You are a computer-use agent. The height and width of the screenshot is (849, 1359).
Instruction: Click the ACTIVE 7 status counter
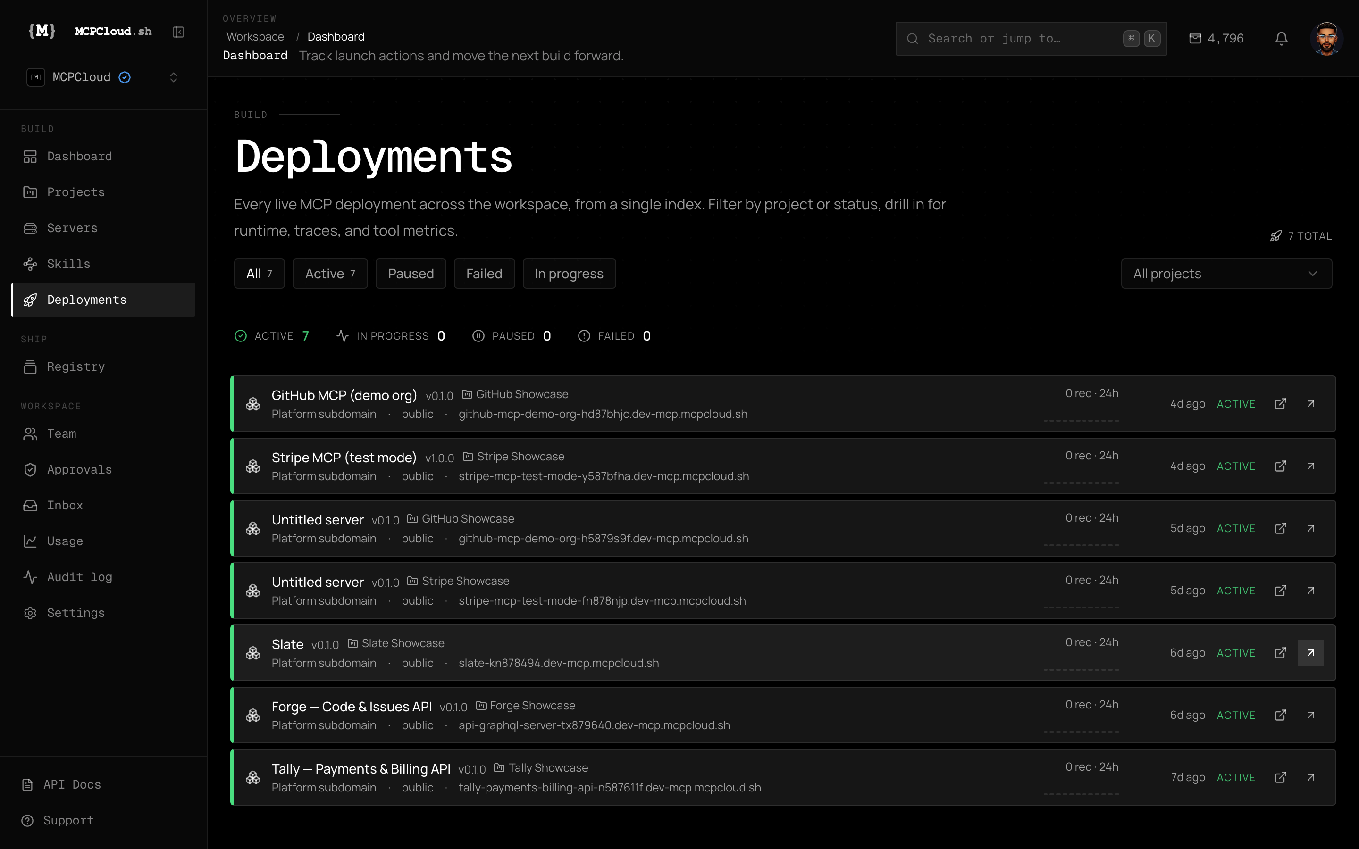[x=272, y=336]
